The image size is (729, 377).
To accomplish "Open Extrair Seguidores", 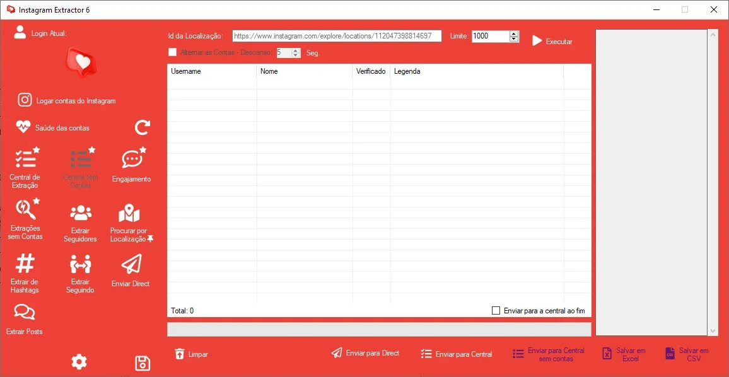I will tap(81, 223).
